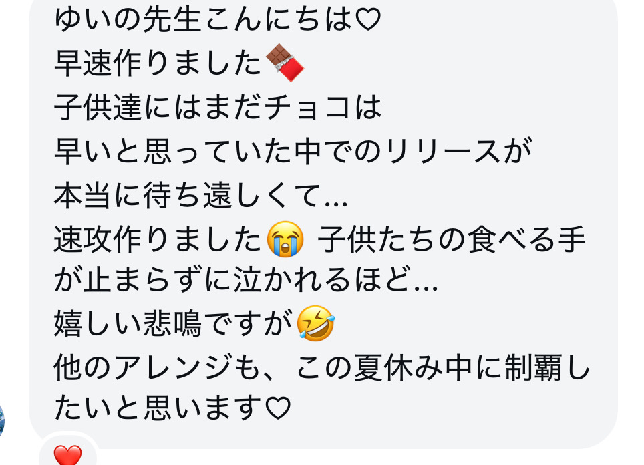
Task: Click the rolling-on-floor laughing emoji
Action: pos(315,323)
